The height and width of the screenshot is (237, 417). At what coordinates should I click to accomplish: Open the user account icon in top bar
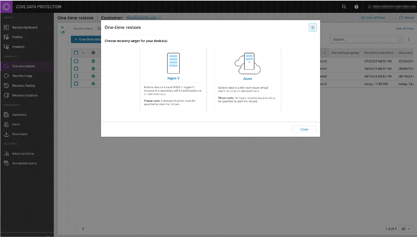click(x=369, y=7)
